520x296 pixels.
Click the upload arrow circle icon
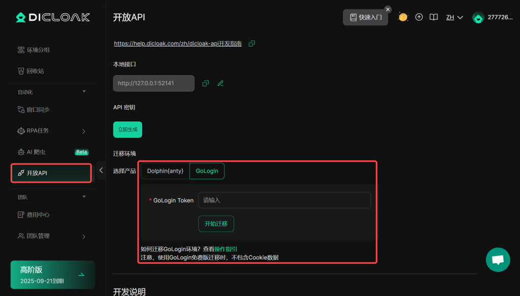click(x=419, y=17)
